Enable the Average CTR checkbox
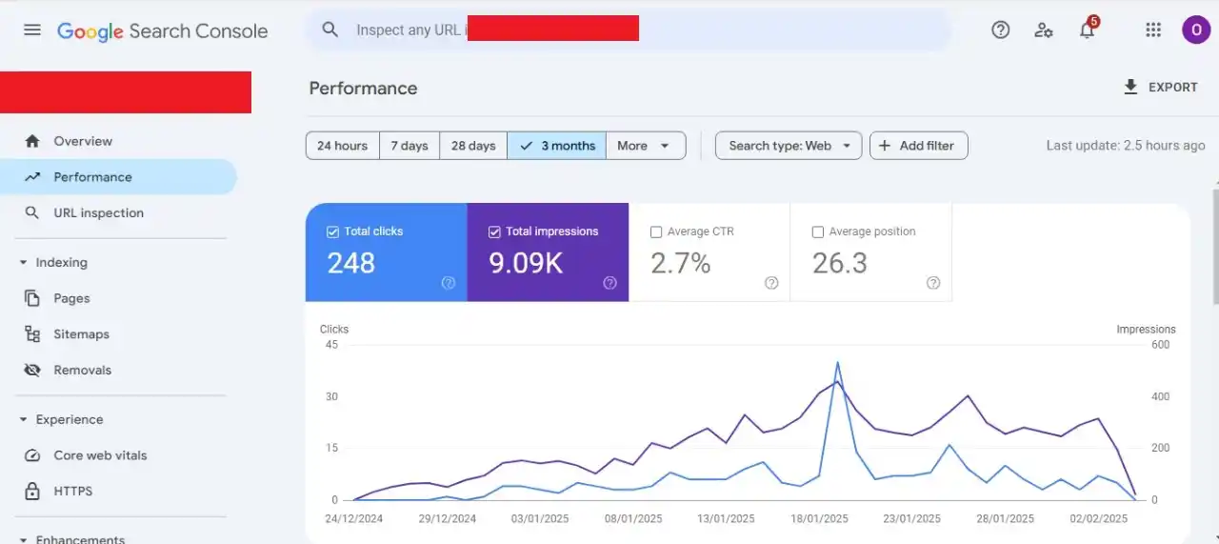This screenshot has width=1219, height=544. [656, 232]
